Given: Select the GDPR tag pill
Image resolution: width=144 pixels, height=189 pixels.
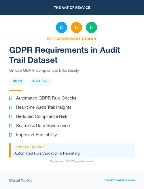Looking at the screenshot, I should tap(17, 81).
